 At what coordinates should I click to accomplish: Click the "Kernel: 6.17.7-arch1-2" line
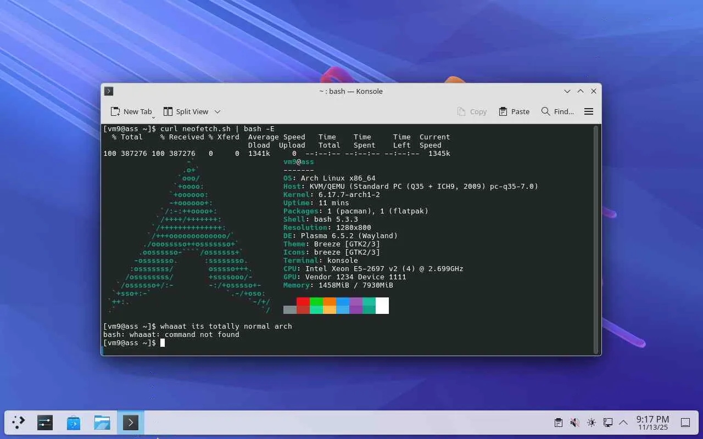click(332, 195)
